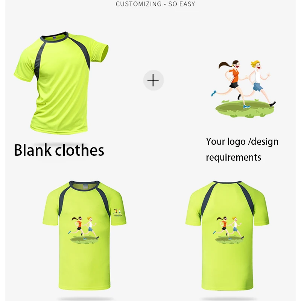Viewport: 301px width, 301px height.
Task: Click the green grass patch under runners
Action: tap(245, 109)
